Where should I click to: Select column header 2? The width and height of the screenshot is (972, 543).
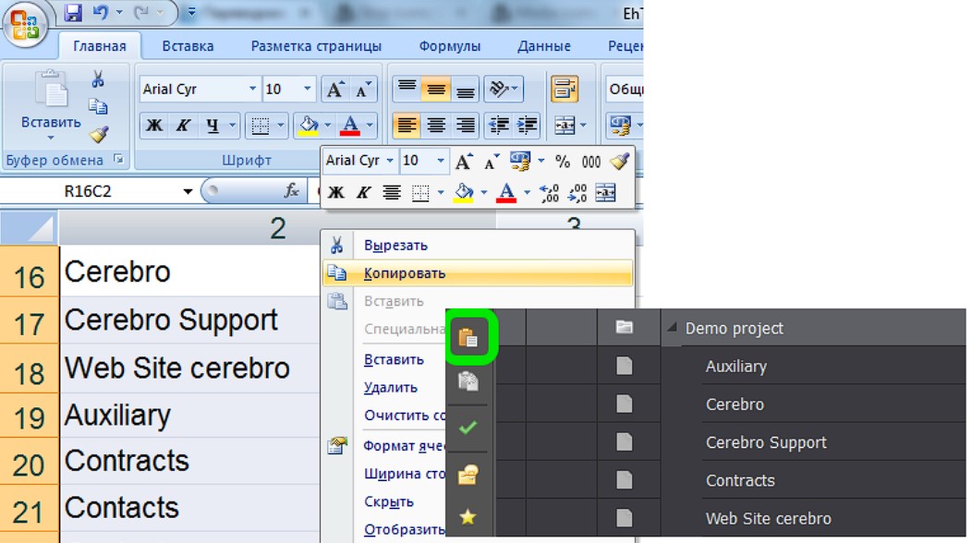pyautogui.click(x=278, y=228)
